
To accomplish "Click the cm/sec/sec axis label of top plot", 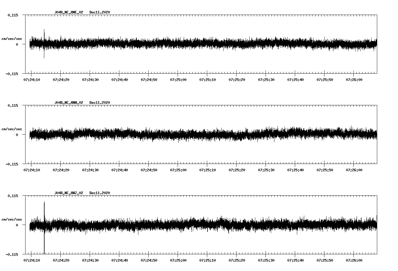I will (x=12, y=38).
